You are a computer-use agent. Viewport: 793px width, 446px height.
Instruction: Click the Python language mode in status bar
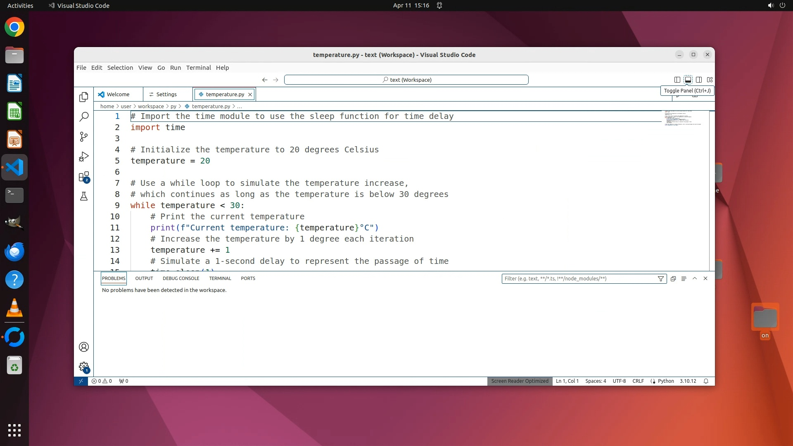[x=666, y=381]
